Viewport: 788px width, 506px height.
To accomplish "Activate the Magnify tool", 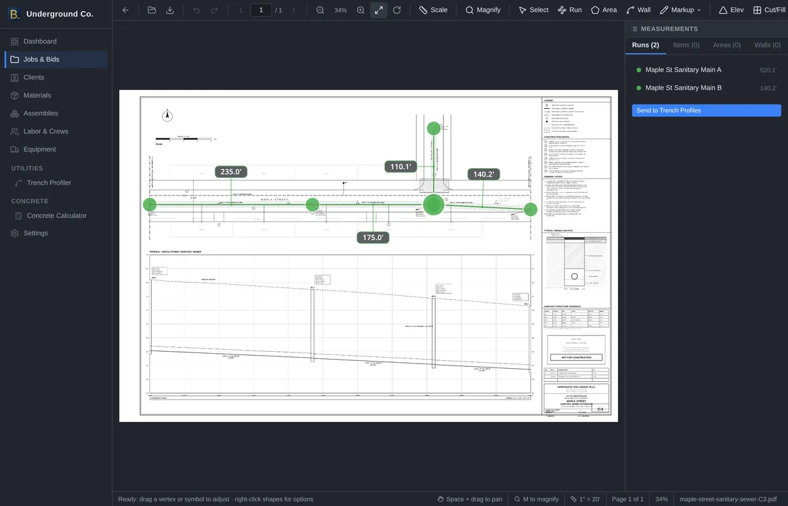I will pos(483,10).
